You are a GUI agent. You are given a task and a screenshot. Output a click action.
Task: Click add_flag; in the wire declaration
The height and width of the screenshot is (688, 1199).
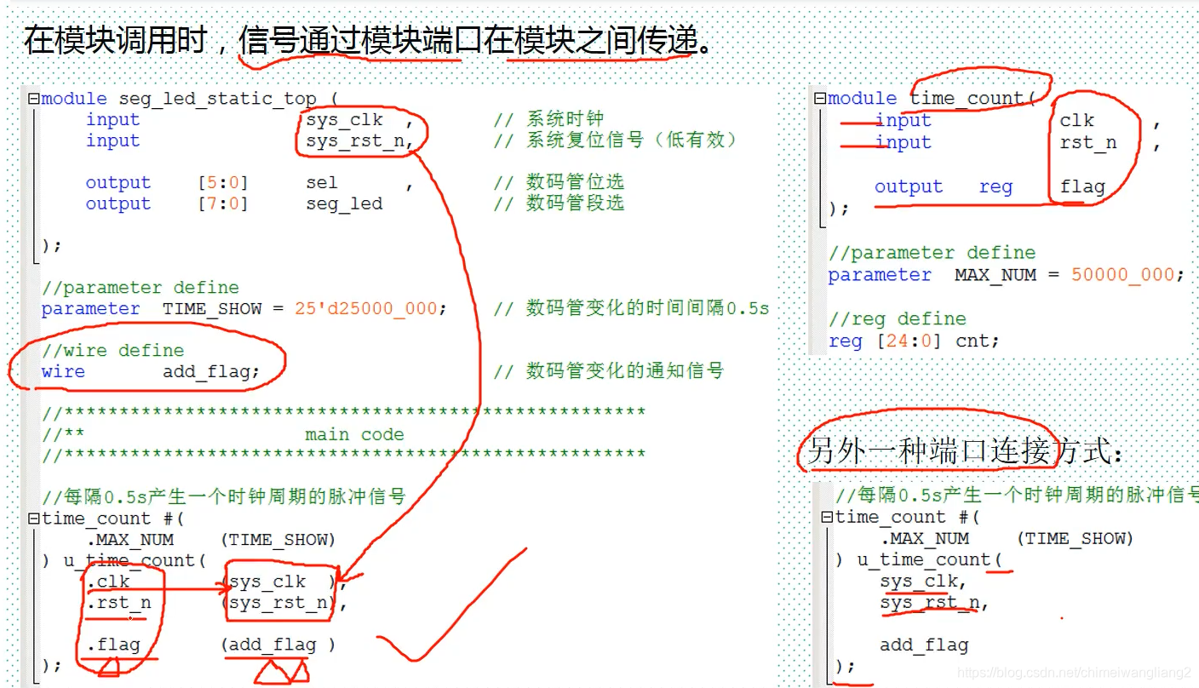pyautogui.click(x=212, y=372)
